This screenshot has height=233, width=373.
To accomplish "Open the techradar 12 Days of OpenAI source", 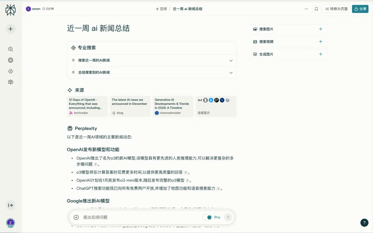I will tap(87, 106).
